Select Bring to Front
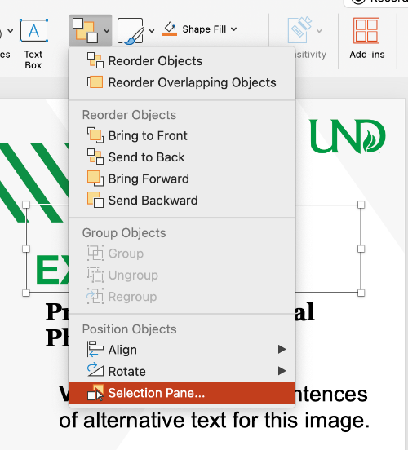408x450 pixels. (182, 135)
